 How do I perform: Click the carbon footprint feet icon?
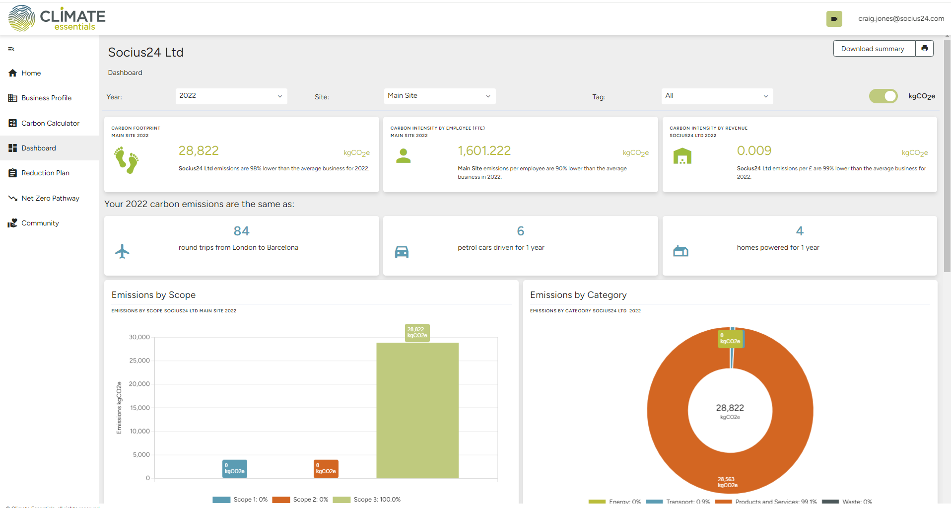pyautogui.click(x=127, y=160)
